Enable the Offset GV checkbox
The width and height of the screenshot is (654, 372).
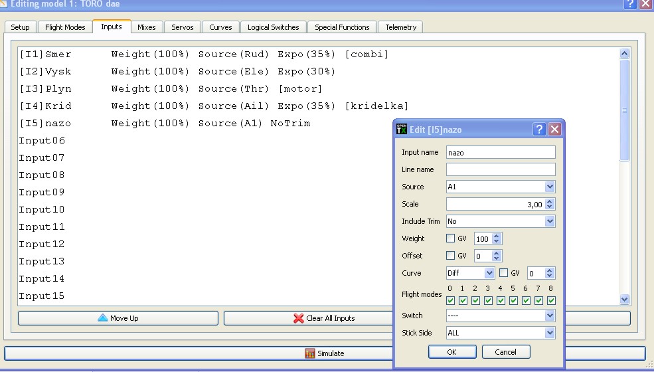point(451,256)
